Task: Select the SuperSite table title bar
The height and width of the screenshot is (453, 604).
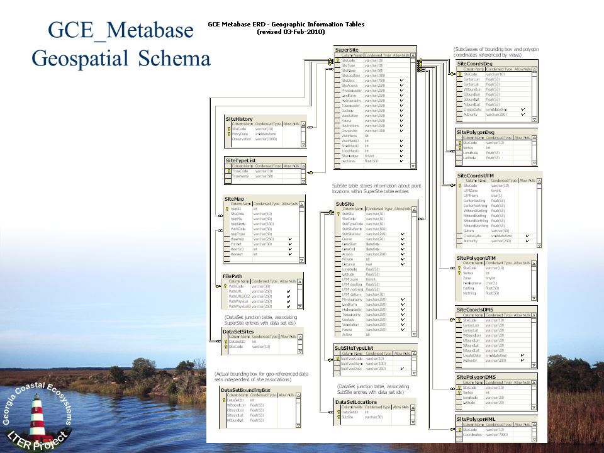Action: (x=375, y=50)
